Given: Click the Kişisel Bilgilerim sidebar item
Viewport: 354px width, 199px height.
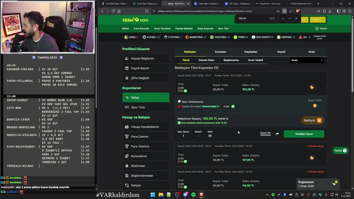Looking at the screenshot, I should click(x=146, y=59).
